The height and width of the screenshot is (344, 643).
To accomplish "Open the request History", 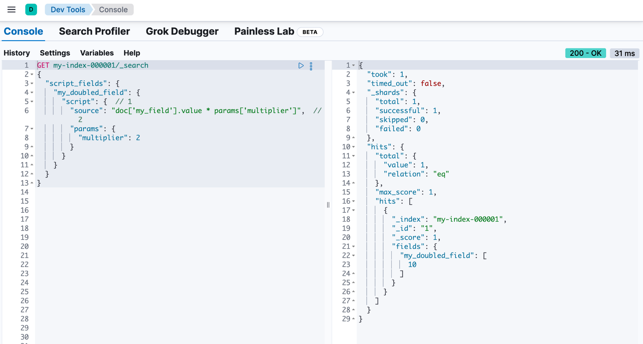I will pos(17,53).
